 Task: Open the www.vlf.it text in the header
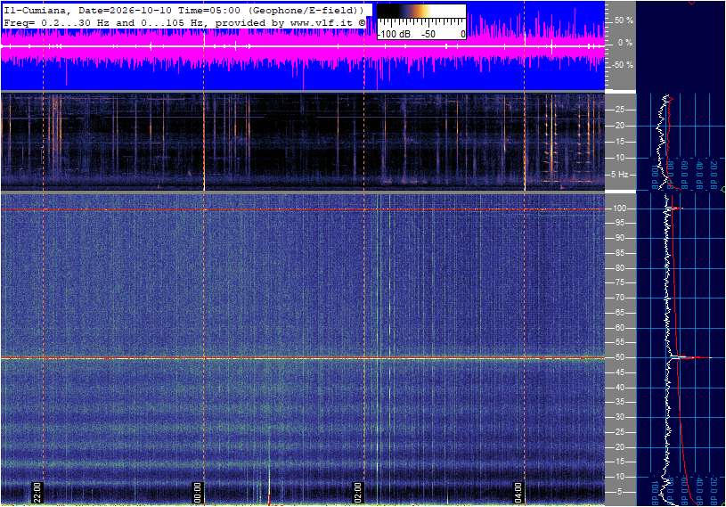[322, 22]
